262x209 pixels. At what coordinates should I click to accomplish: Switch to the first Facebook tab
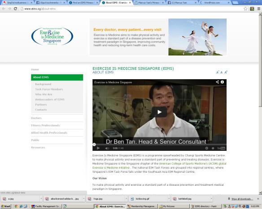51,3
